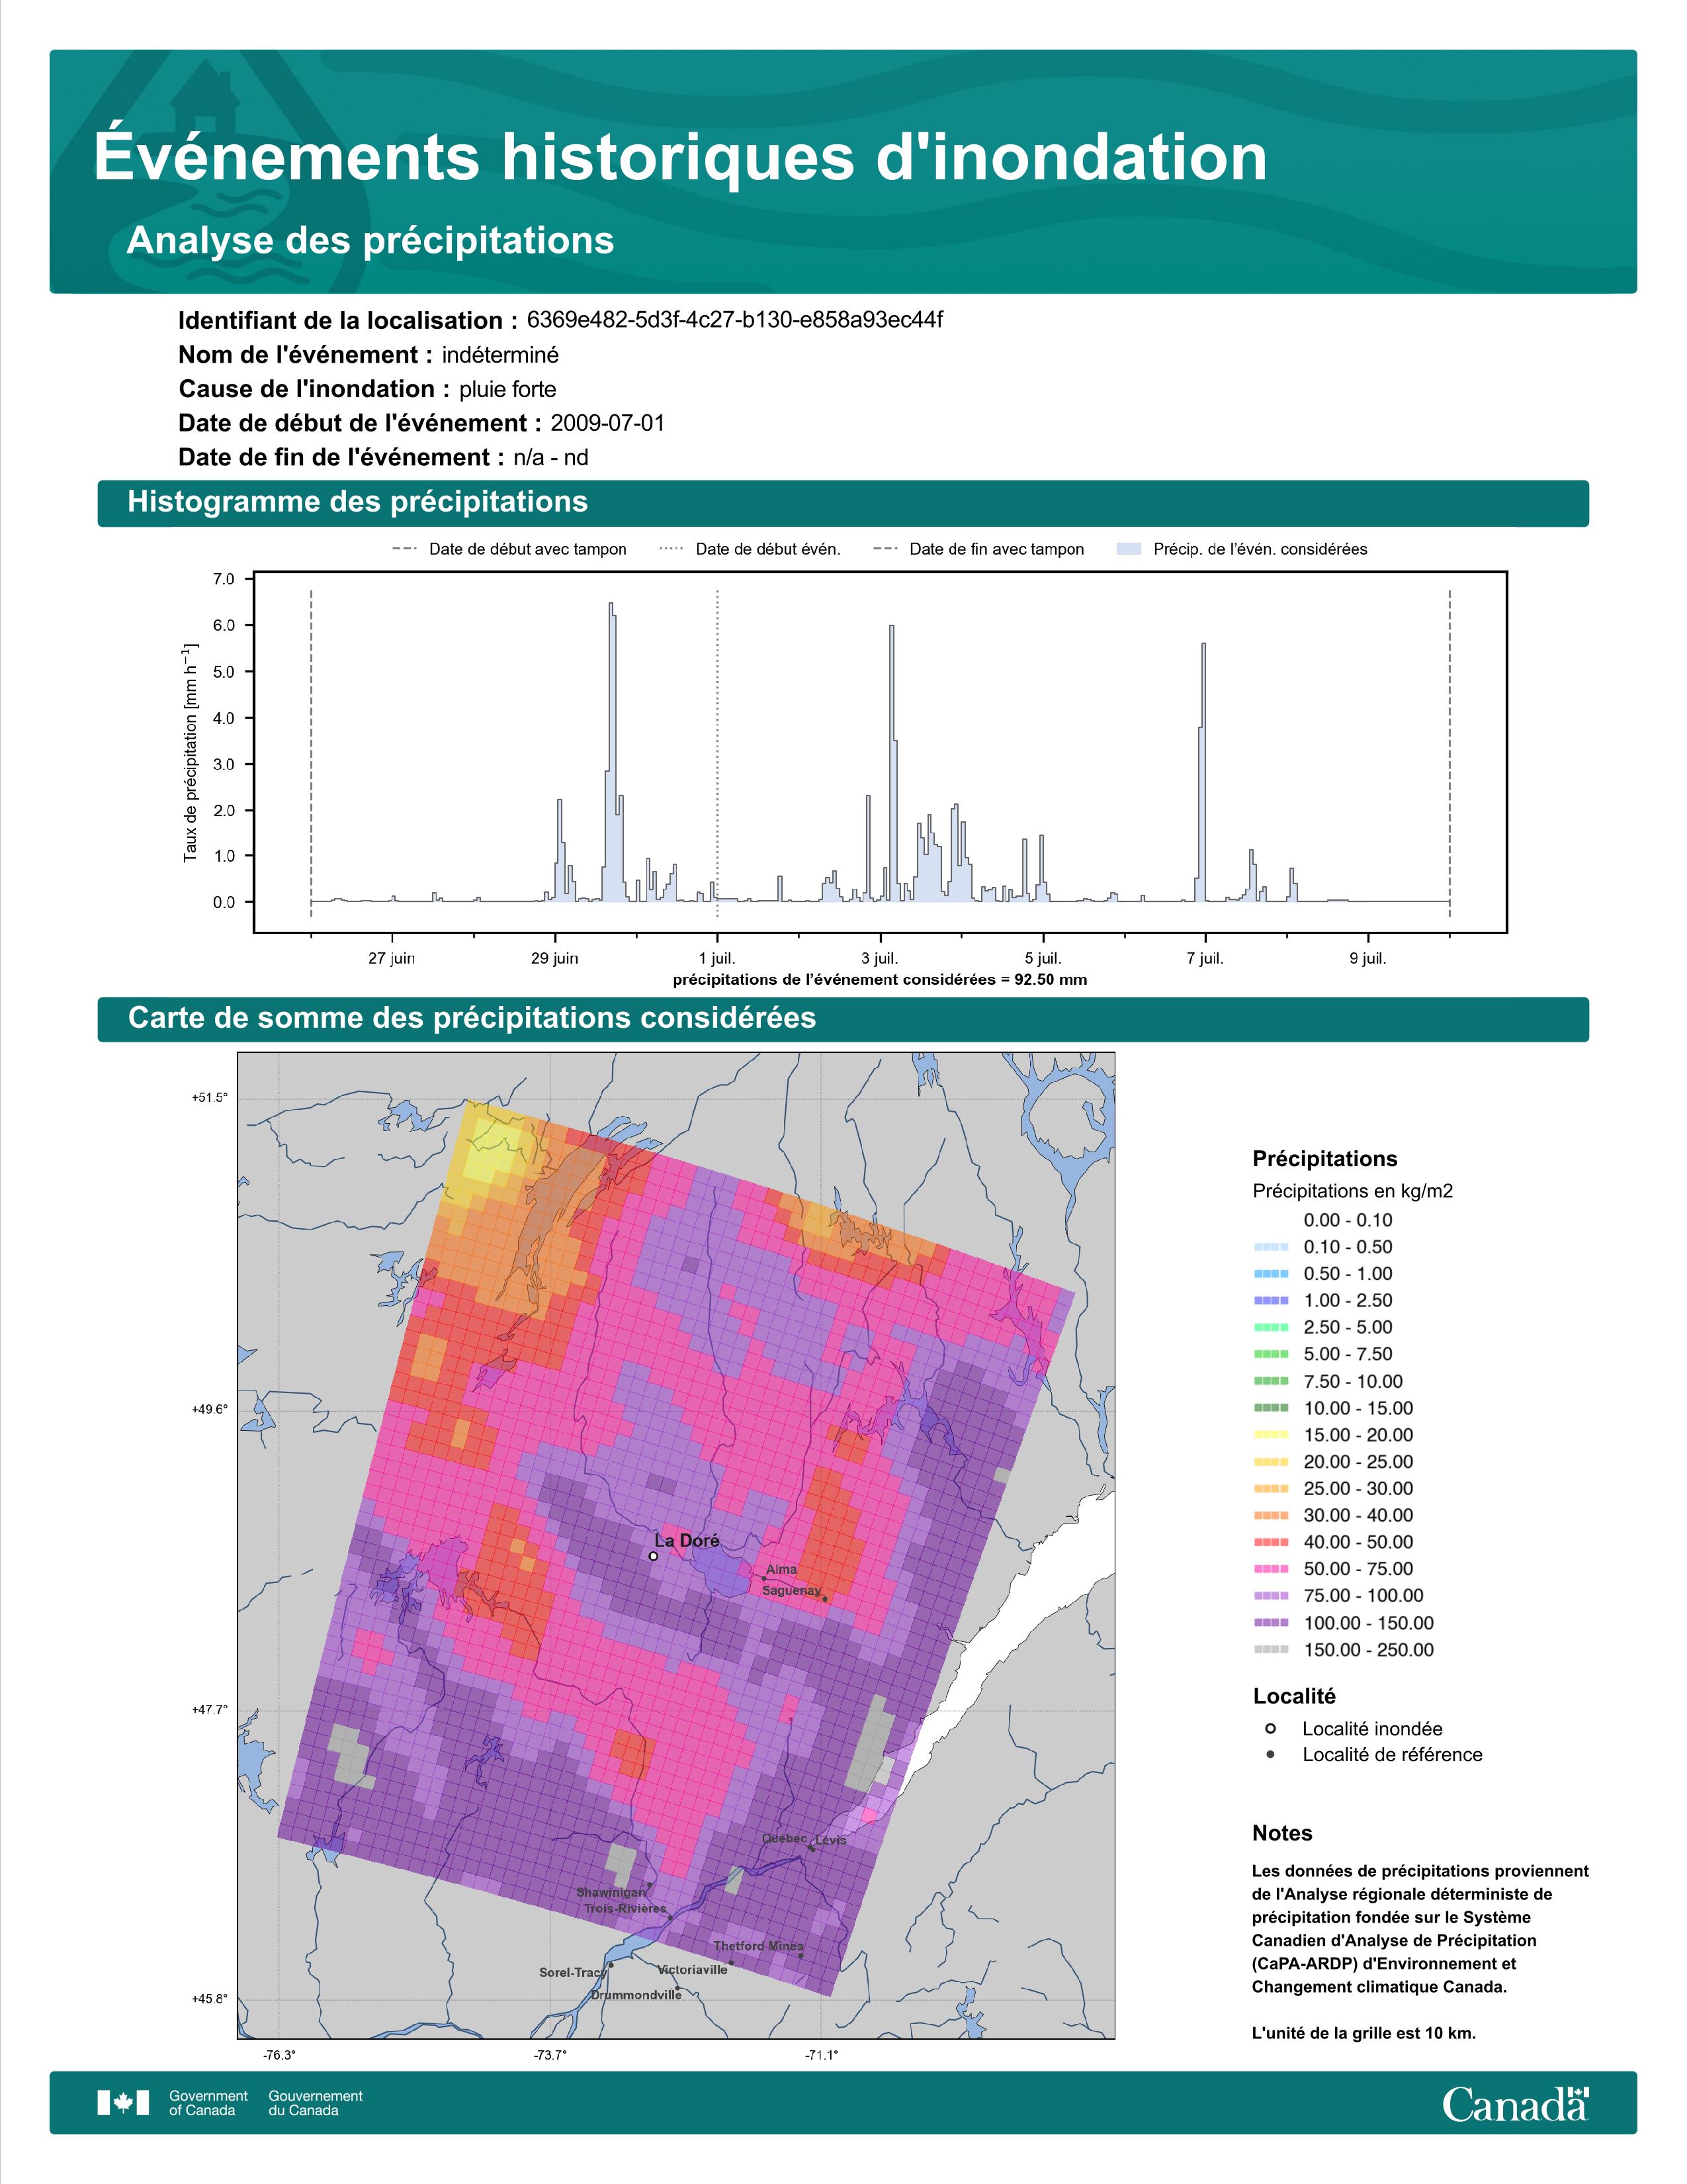Click the considered precipitation total '92.50 mm' caption
This screenshot has width=1687, height=2184.
point(879,980)
